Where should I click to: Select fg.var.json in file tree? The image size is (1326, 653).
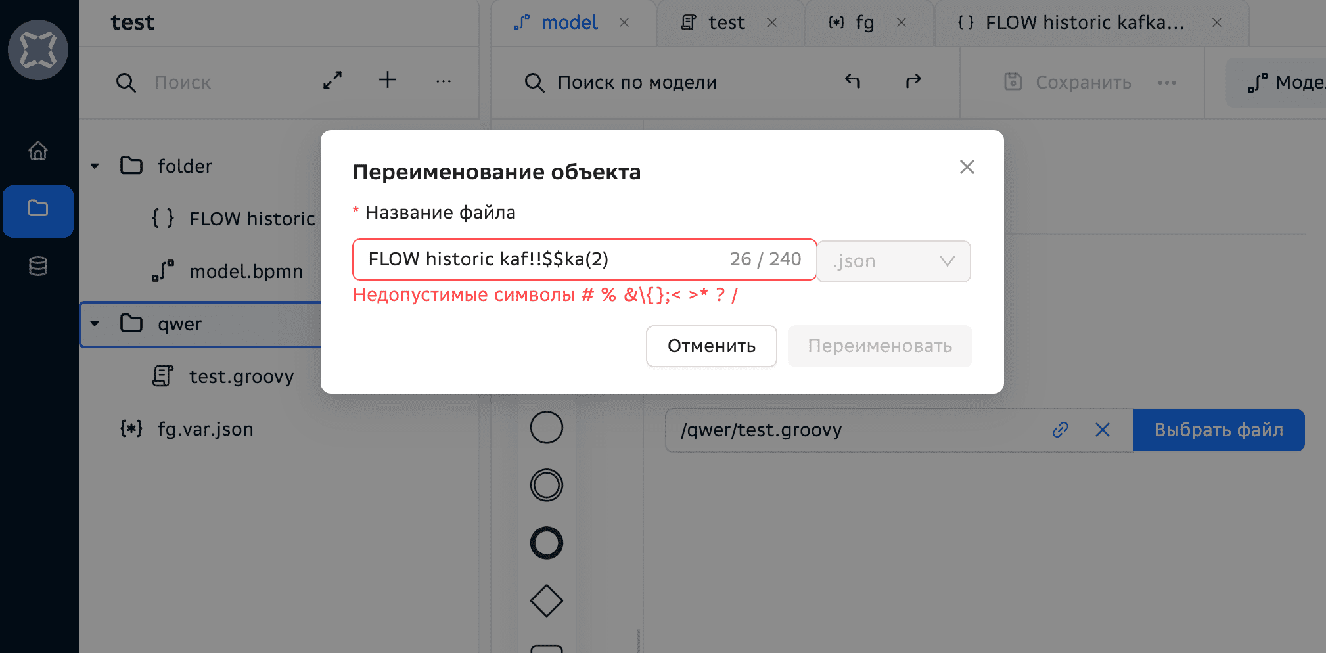(205, 429)
